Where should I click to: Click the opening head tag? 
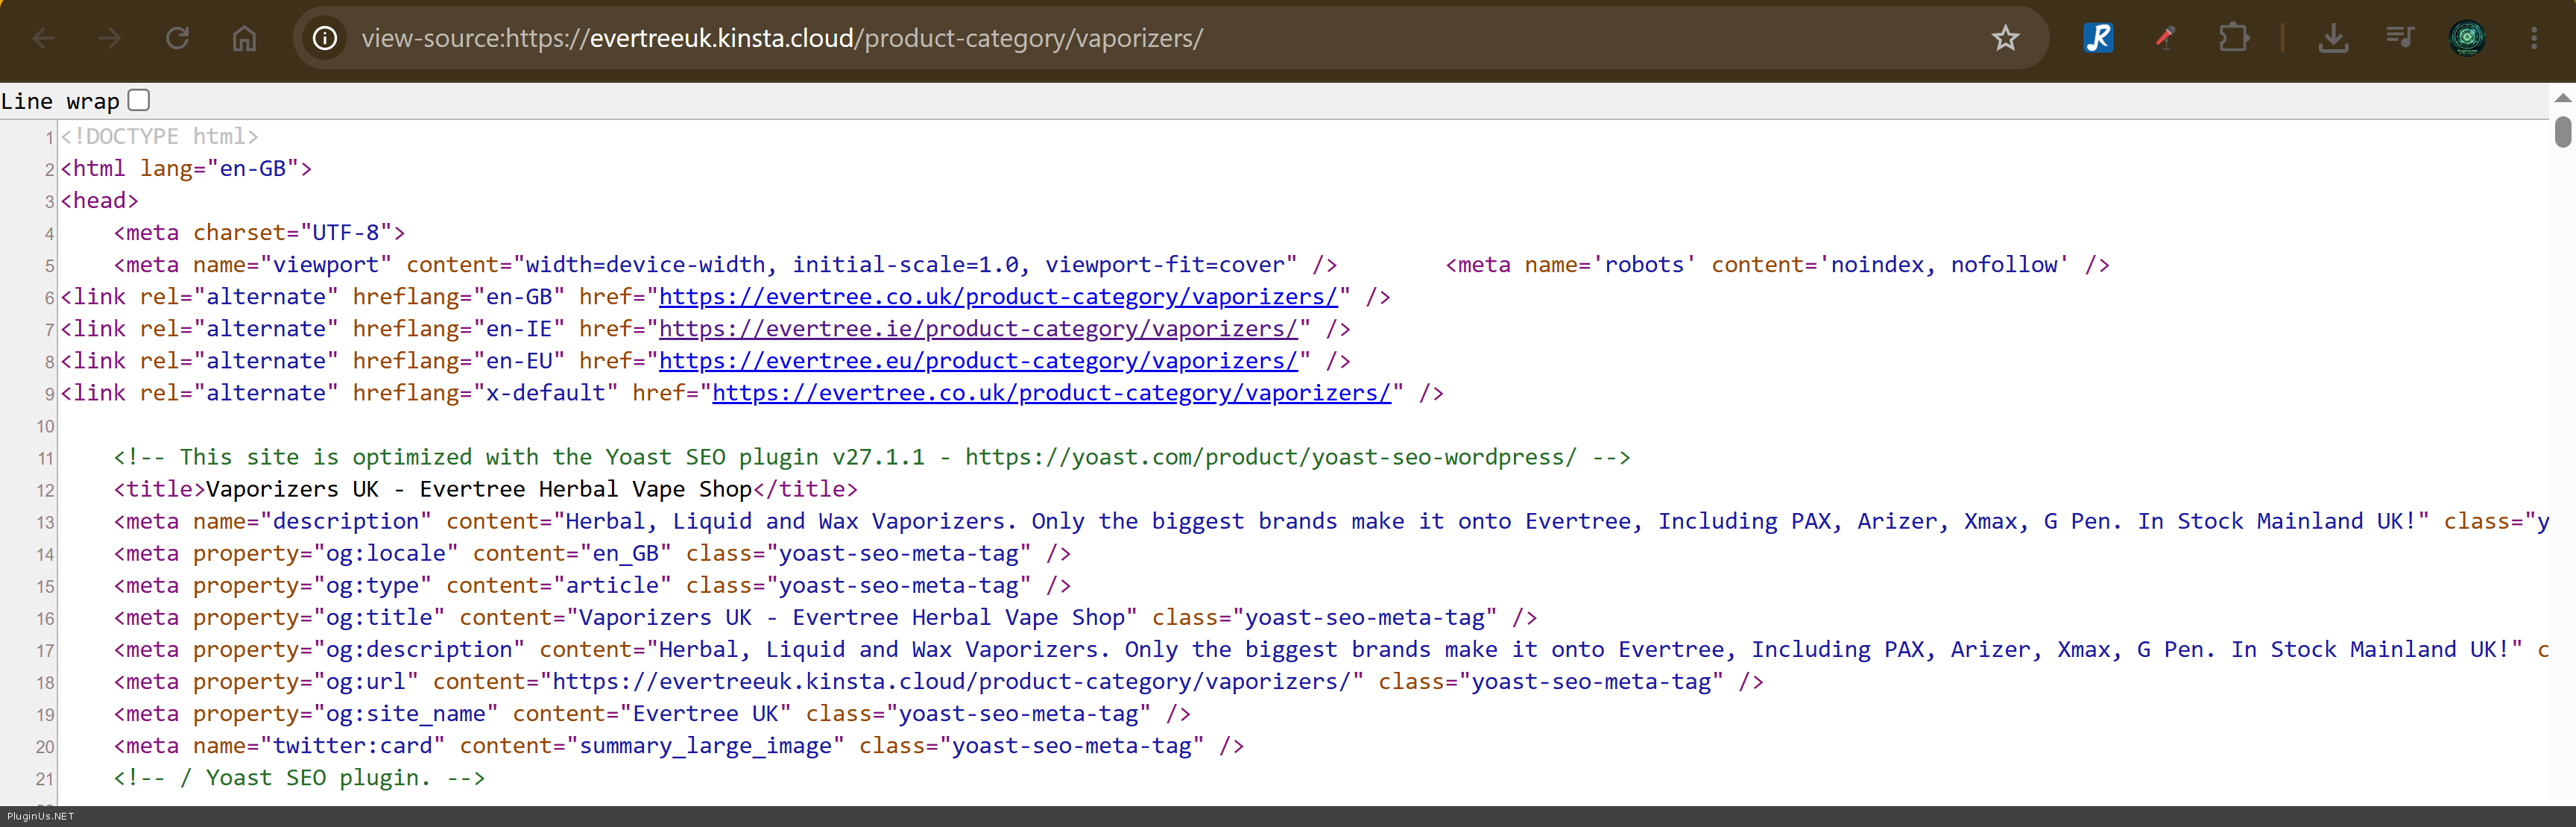click(x=100, y=200)
